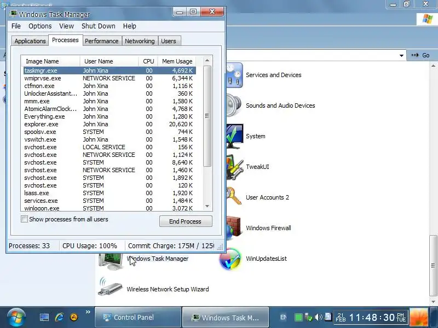Screen dimensions: 438x328
Task: Click the process list scroll down arrow
Action: pos(207,206)
